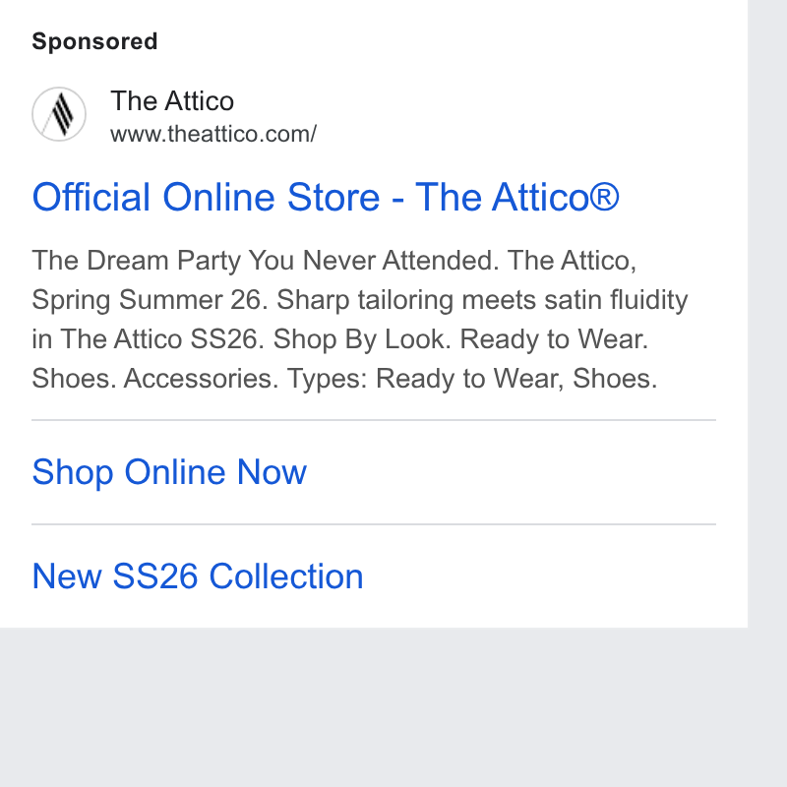The image size is (787, 787).
Task: Click The Attico circular logo icon
Action: point(59,114)
